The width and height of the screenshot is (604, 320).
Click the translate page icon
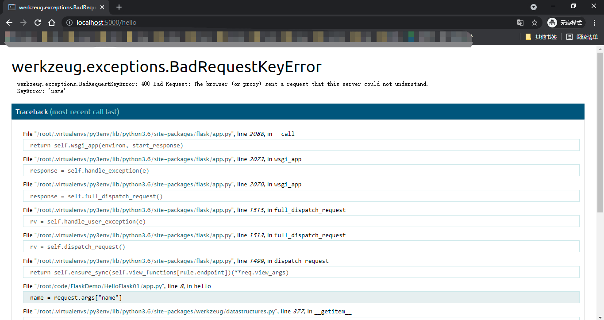[520, 23]
